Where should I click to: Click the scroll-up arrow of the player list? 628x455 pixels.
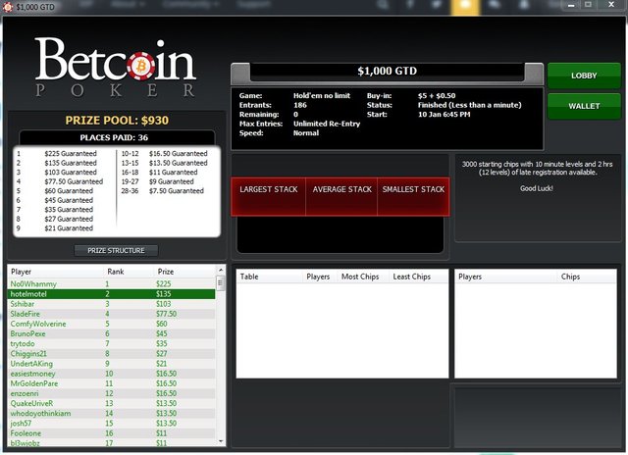pos(221,270)
